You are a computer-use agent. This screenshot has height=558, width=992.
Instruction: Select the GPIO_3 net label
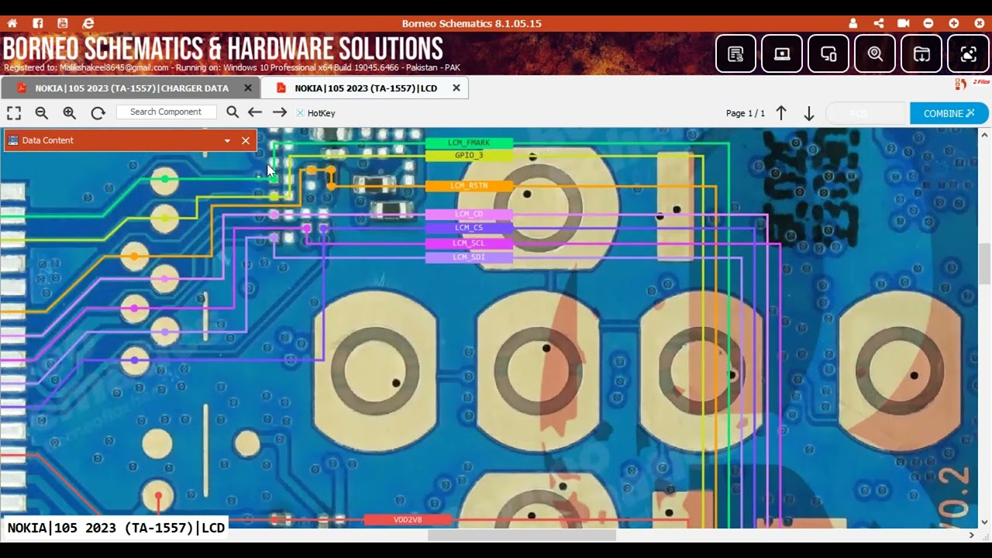469,156
